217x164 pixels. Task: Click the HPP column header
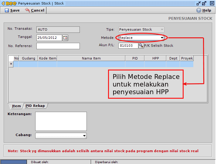[155, 58]
